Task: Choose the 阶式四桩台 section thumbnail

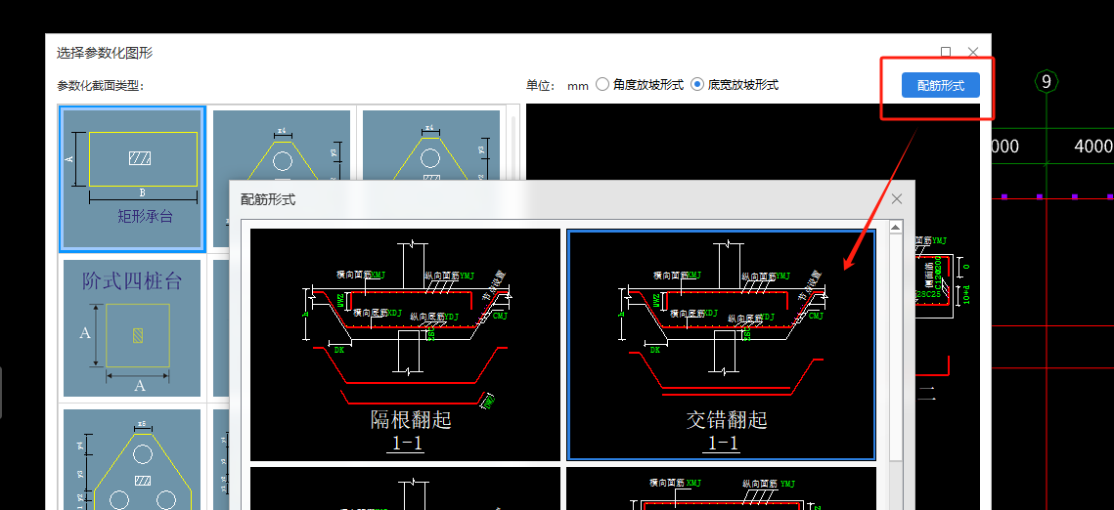Action: point(133,327)
